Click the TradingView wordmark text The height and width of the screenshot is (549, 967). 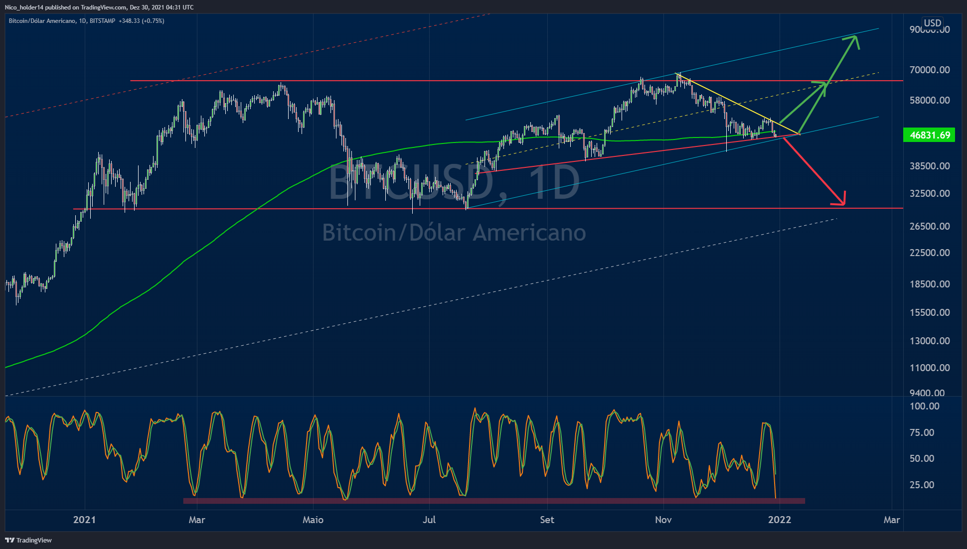coord(34,540)
